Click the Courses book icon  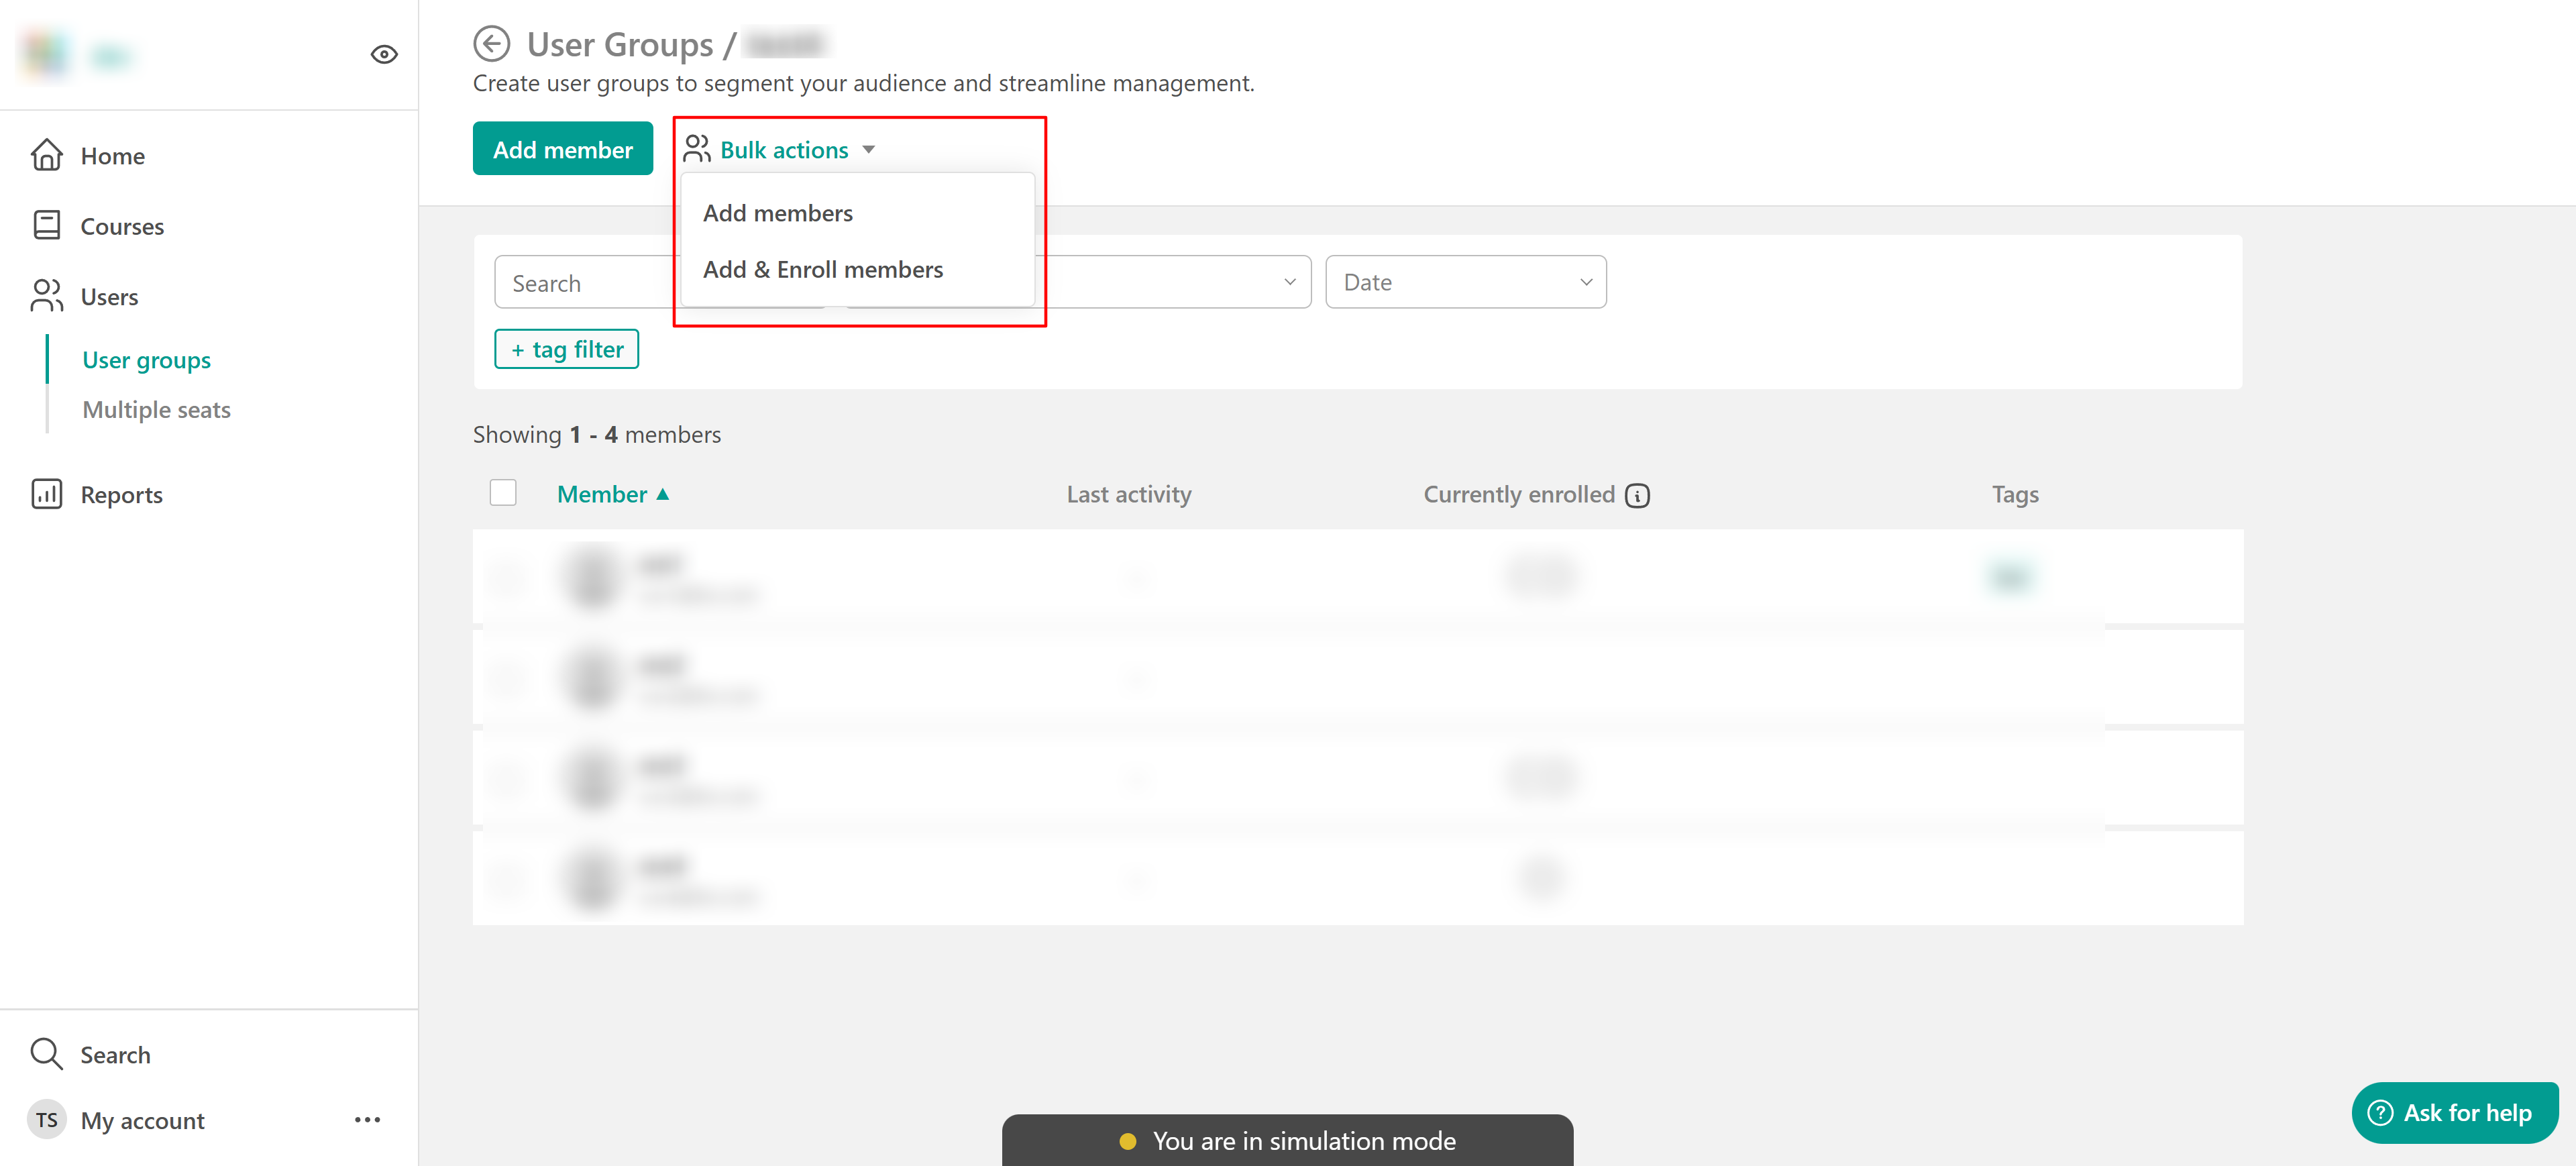[x=47, y=226]
